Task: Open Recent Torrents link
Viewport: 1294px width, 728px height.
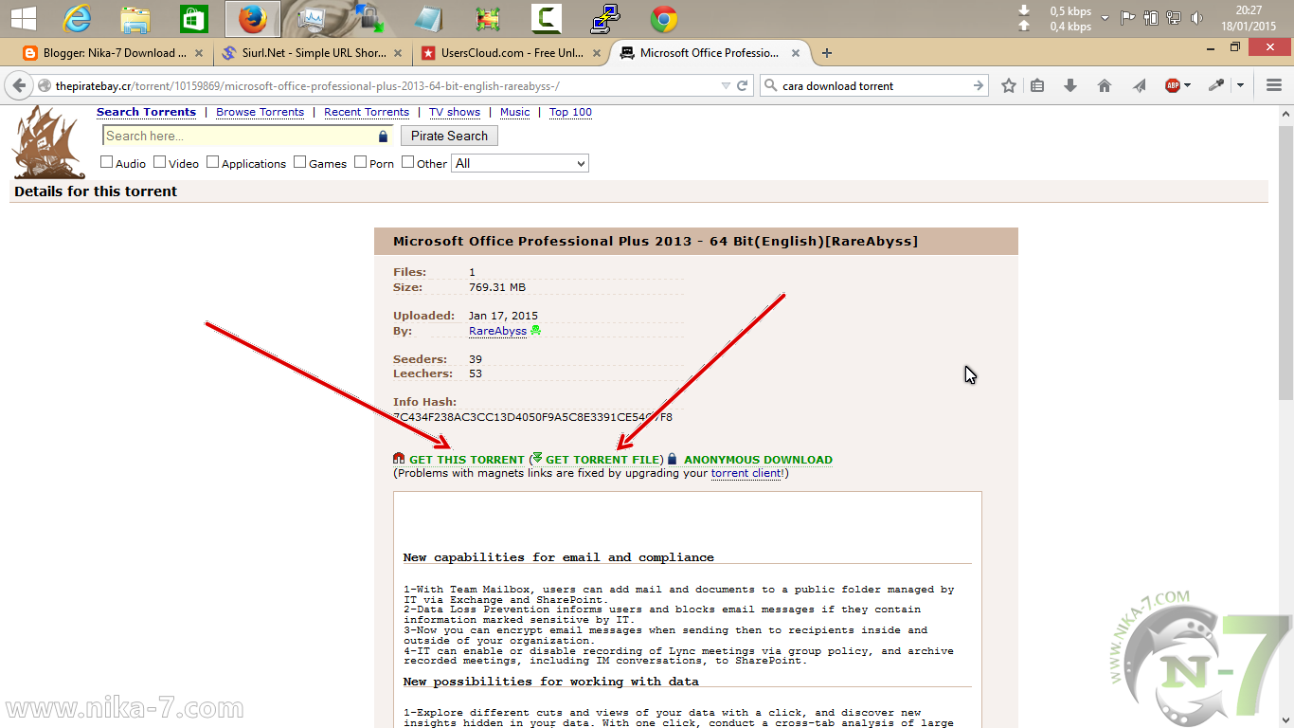Action: click(x=367, y=112)
